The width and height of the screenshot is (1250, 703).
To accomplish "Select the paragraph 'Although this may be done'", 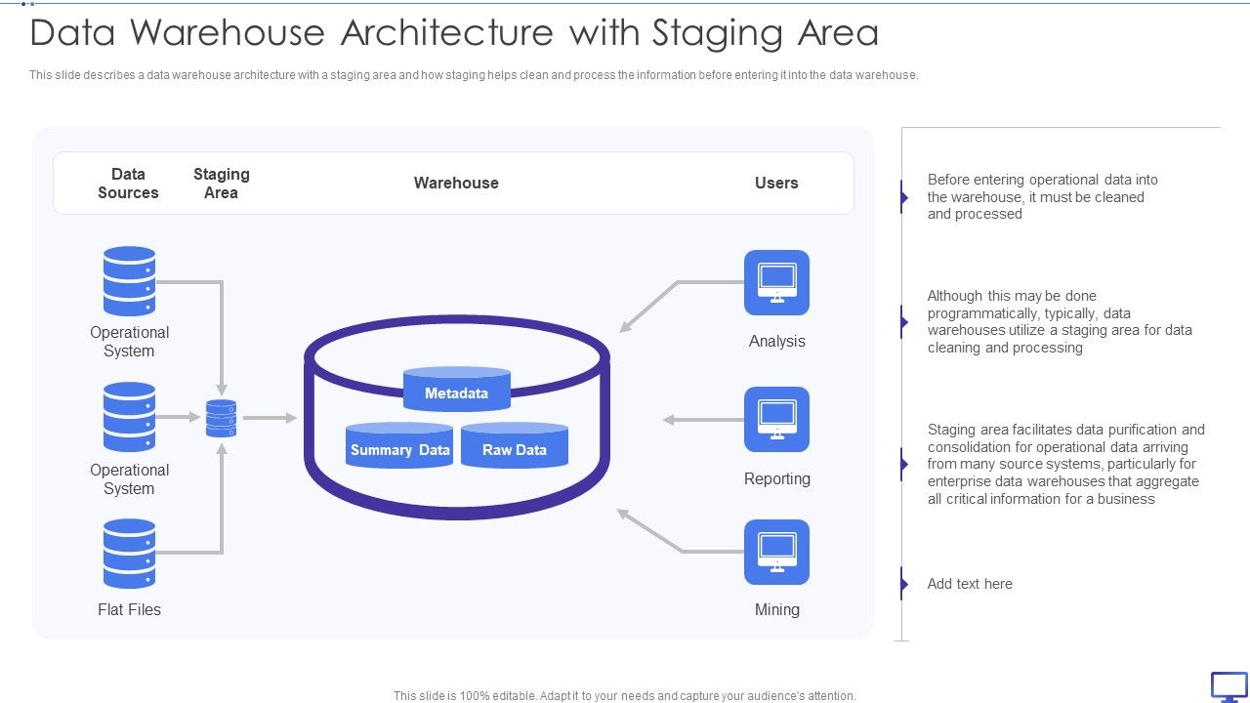I will 1060,321.
